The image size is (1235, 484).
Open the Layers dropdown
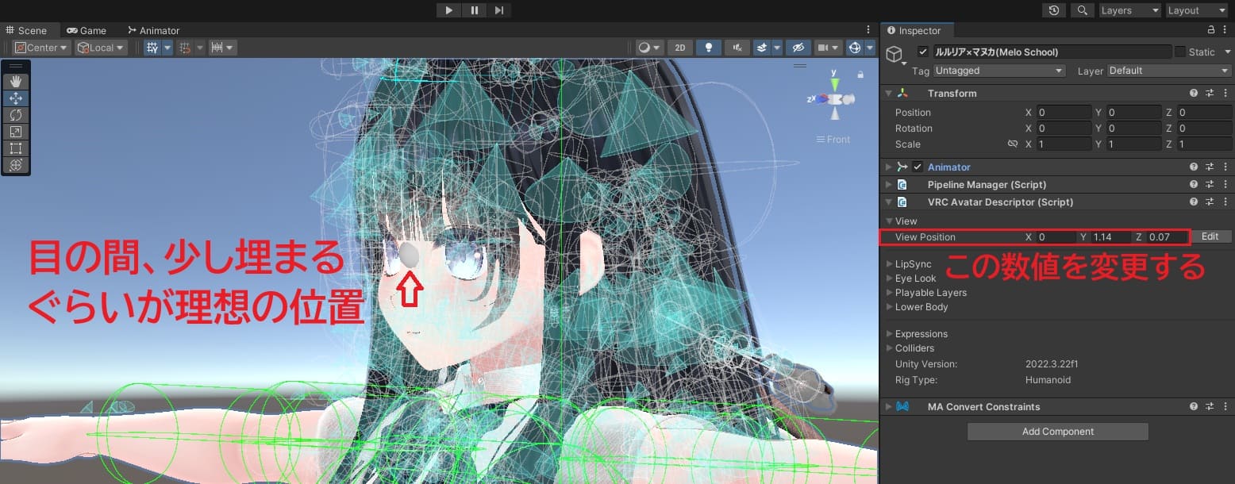tap(1129, 10)
